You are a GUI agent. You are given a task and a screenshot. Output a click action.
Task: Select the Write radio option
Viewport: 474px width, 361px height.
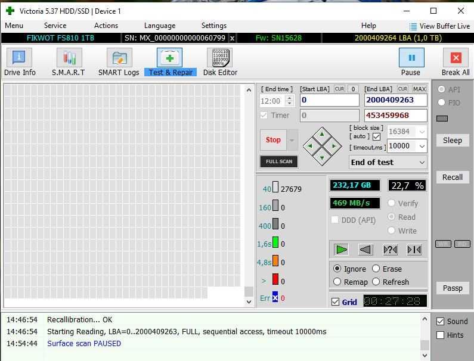[x=391, y=230]
